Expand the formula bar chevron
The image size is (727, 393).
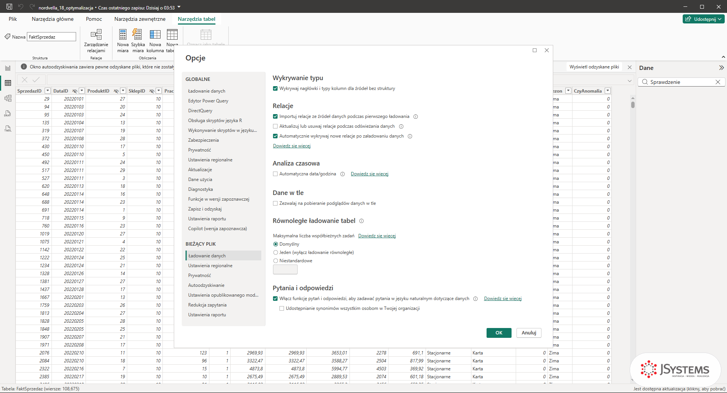630,81
